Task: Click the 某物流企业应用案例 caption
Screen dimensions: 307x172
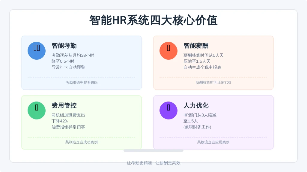Action: point(213,142)
